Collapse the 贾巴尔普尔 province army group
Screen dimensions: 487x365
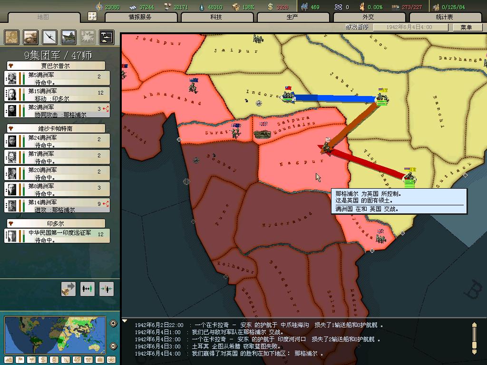pyautogui.click(x=11, y=66)
